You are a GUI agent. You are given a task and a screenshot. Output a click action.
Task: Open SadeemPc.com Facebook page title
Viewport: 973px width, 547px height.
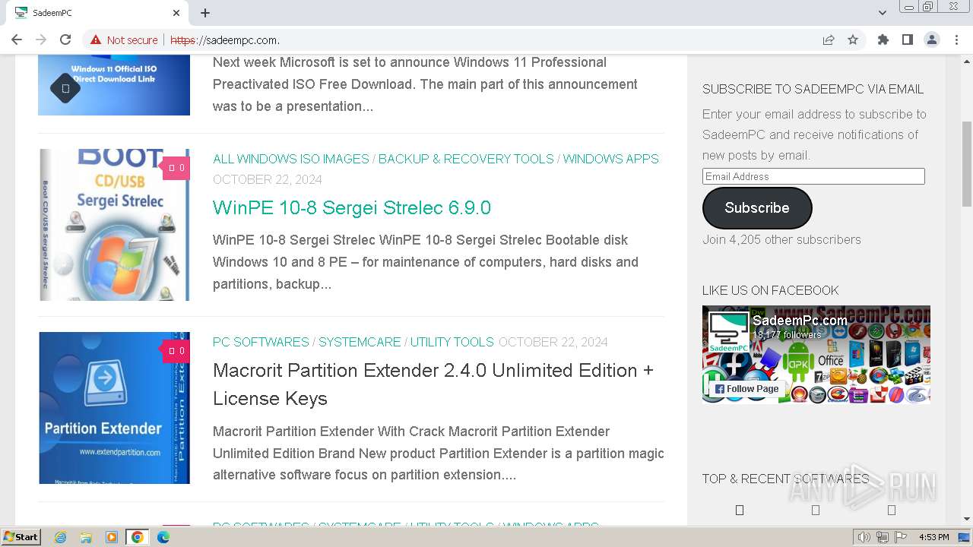coord(800,321)
